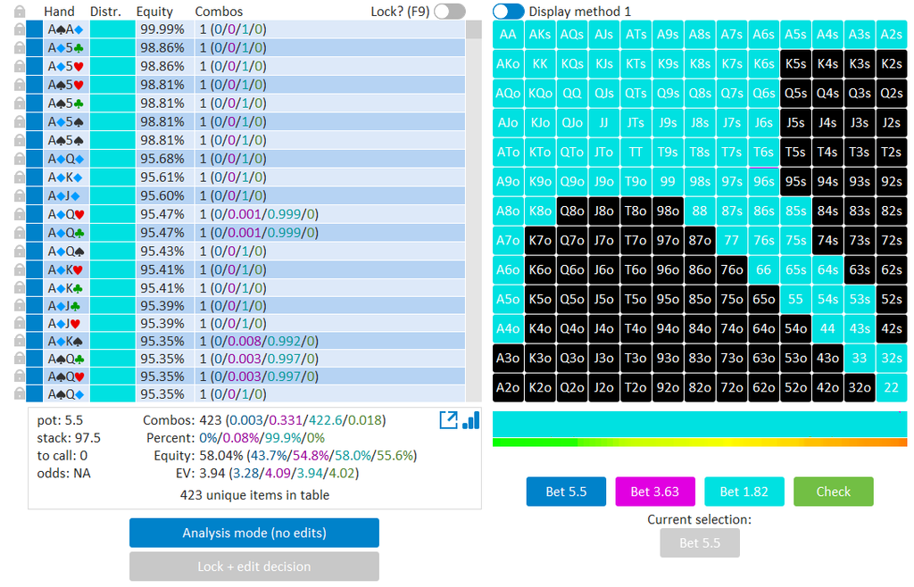Click the lock icon for the A♦J♣ row
The width and height of the screenshot is (914, 587).
(x=20, y=306)
